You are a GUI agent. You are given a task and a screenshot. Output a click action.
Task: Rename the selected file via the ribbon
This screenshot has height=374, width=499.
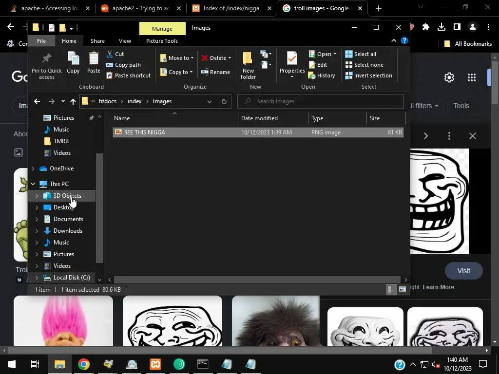(215, 72)
